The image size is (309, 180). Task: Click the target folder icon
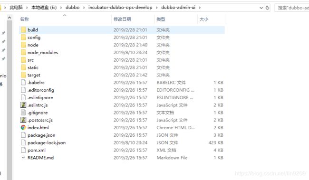pos(23,75)
